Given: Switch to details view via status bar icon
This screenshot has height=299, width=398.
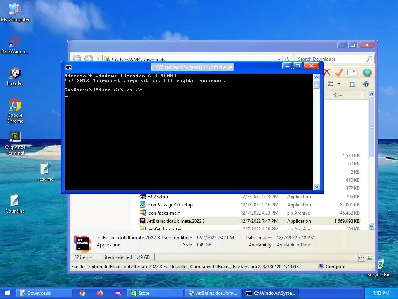Looking at the screenshot, I should tap(361, 258).
